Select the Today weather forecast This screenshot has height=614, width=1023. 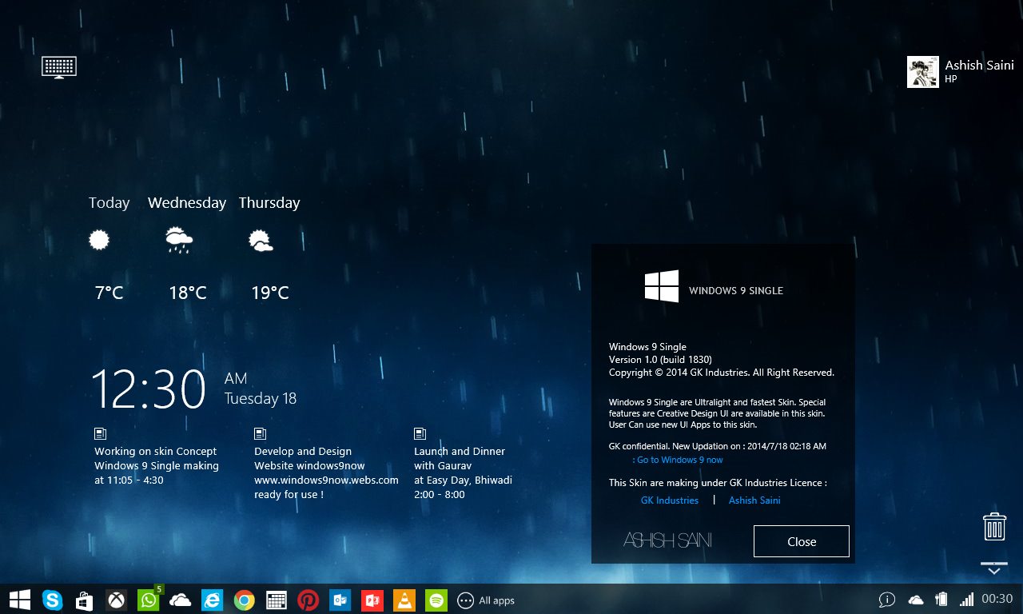(109, 202)
